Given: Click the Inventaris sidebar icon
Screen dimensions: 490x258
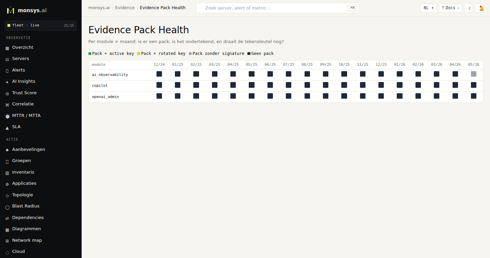Looking at the screenshot, I should (7, 173).
